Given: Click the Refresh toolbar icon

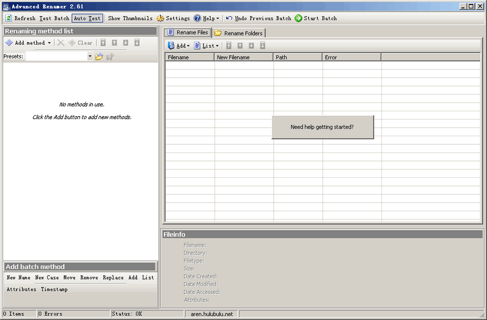Looking at the screenshot, I should tap(9, 18).
